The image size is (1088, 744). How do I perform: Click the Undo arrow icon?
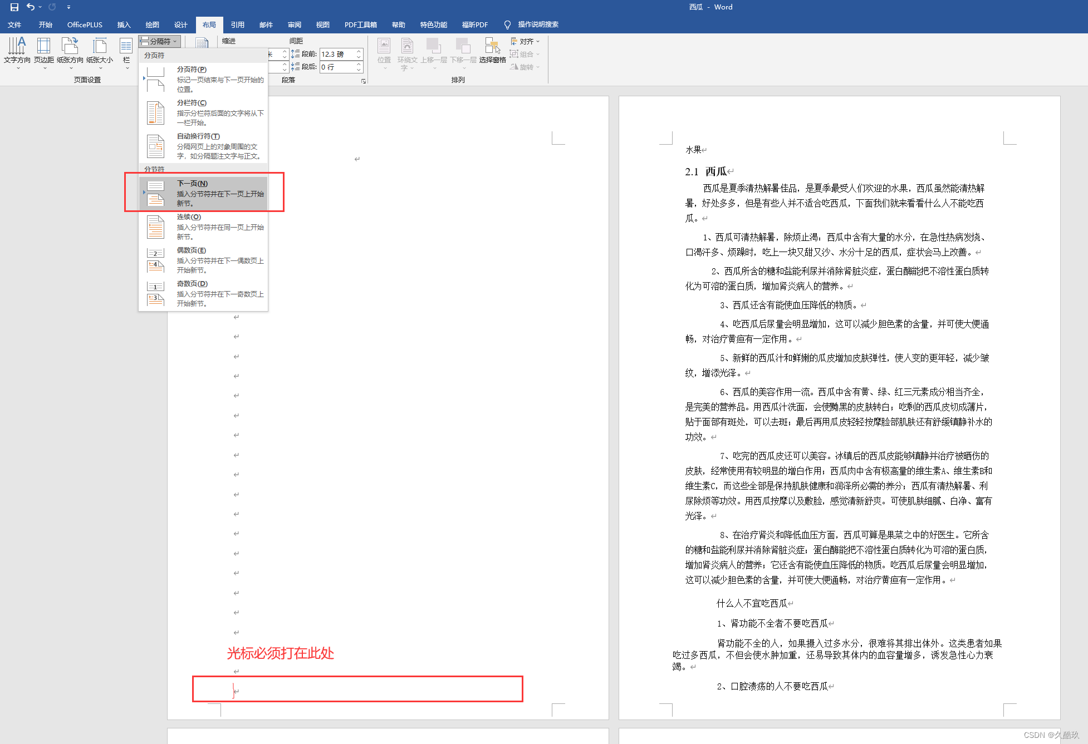coord(31,7)
